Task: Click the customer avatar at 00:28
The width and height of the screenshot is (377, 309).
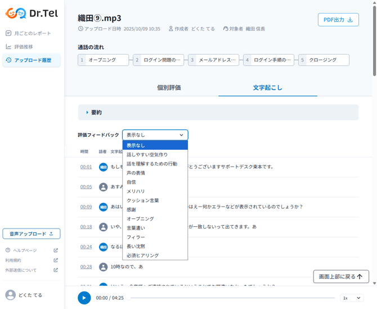Action: (x=104, y=267)
